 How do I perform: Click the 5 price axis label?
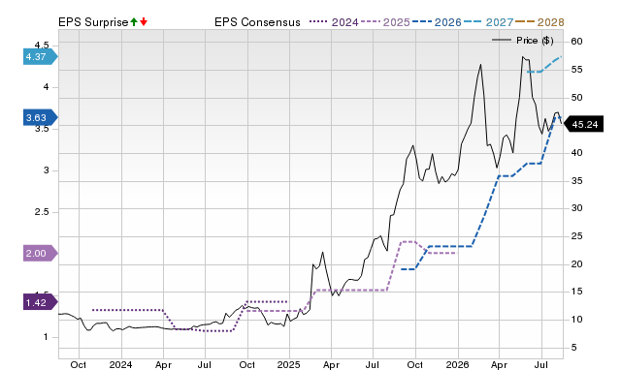pyautogui.click(x=573, y=348)
